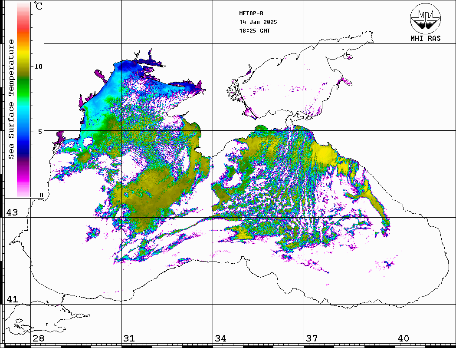The height and width of the screenshot is (348, 456).
Task: Click the °C unit label
Action: point(38,6)
